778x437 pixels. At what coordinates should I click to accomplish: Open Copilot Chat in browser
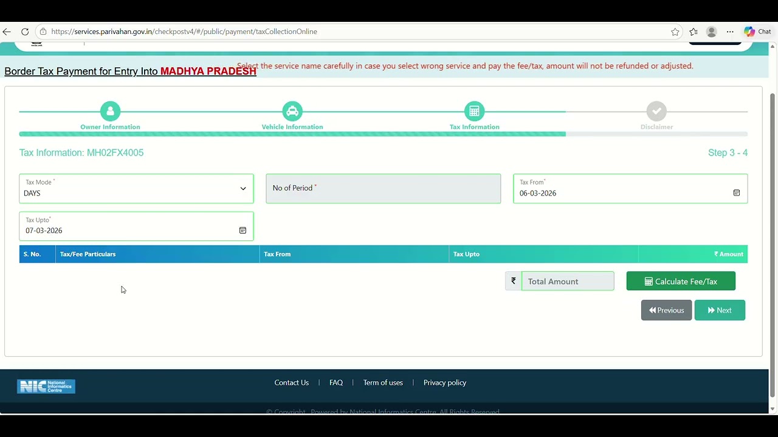(757, 32)
